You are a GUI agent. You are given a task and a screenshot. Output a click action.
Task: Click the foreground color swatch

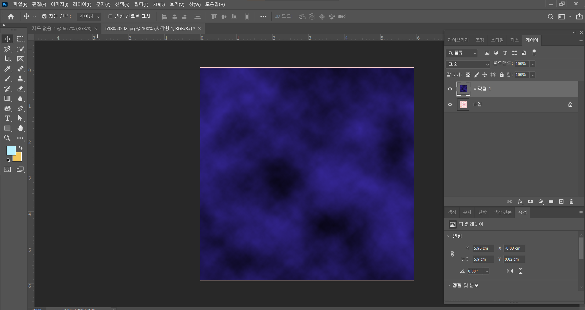pos(11,151)
